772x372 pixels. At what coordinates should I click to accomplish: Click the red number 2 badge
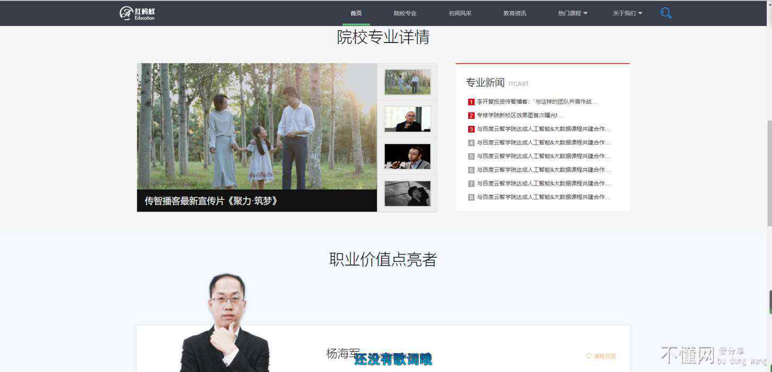(471, 115)
